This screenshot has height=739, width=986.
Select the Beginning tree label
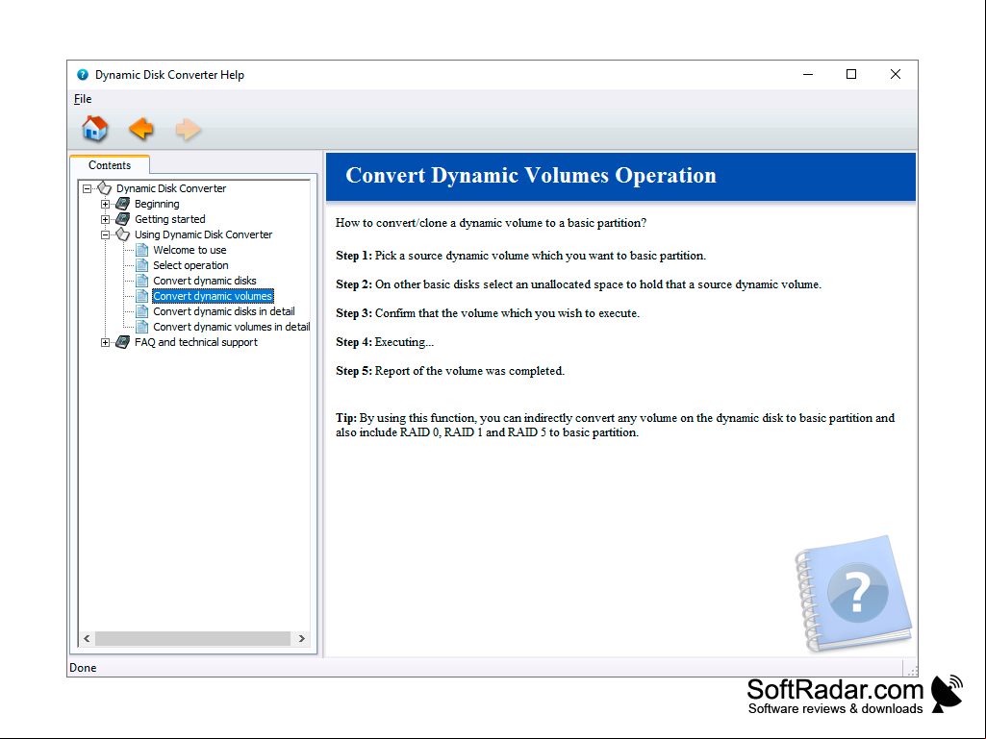click(157, 204)
